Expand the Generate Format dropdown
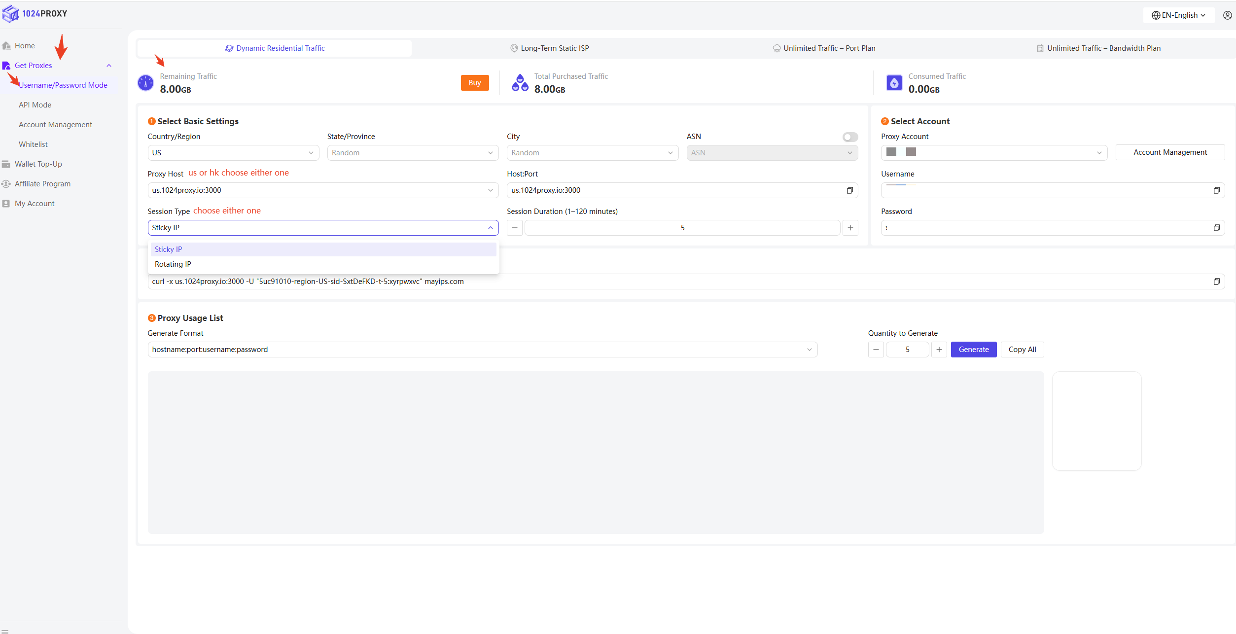Image resolution: width=1236 pixels, height=634 pixels. coord(482,350)
